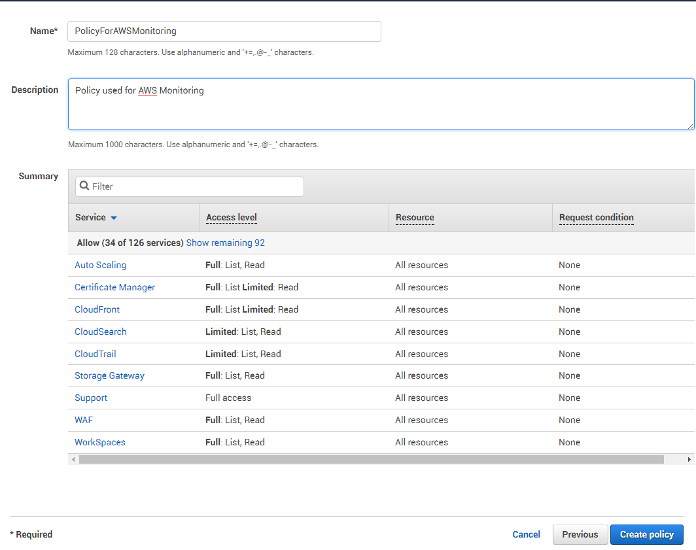The height and width of the screenshot is (550, 696).
Task: Open the Storage Gateway service link
Action: coord(110,375)
